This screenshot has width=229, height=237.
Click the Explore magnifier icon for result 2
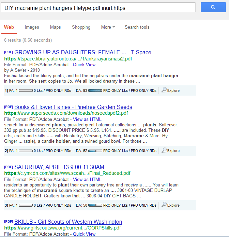pyautogui.click(x=164, y=150)
